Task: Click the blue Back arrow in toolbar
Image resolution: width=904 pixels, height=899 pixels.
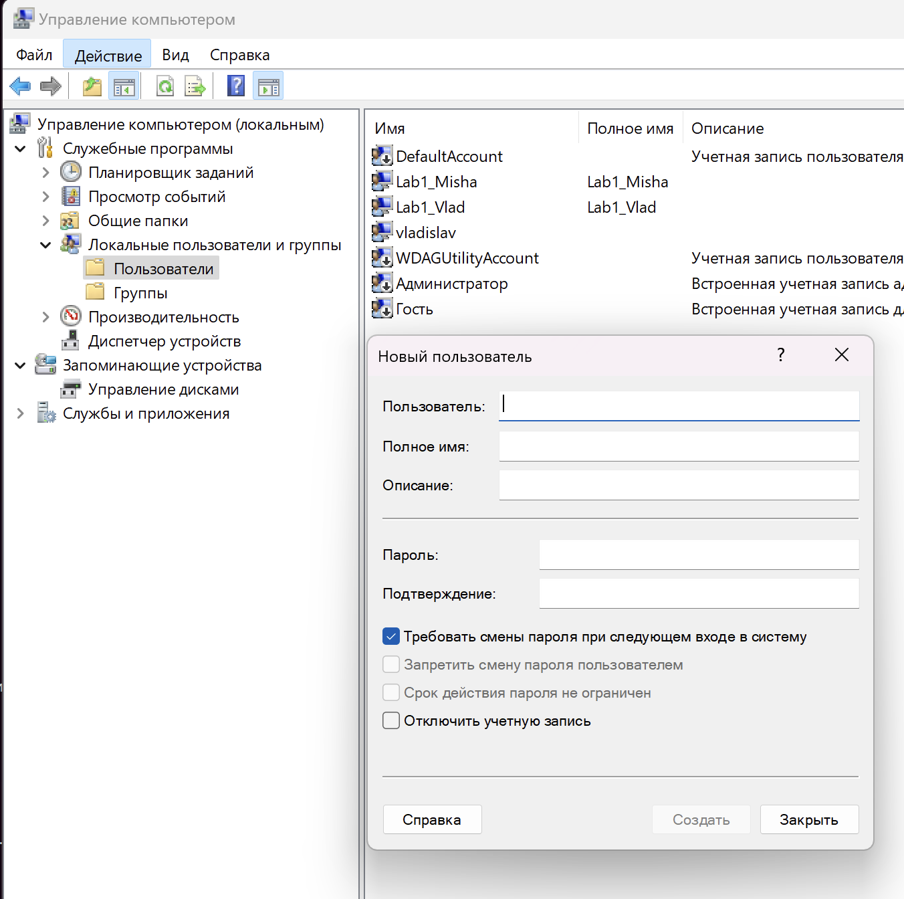Action: point(20,86)
